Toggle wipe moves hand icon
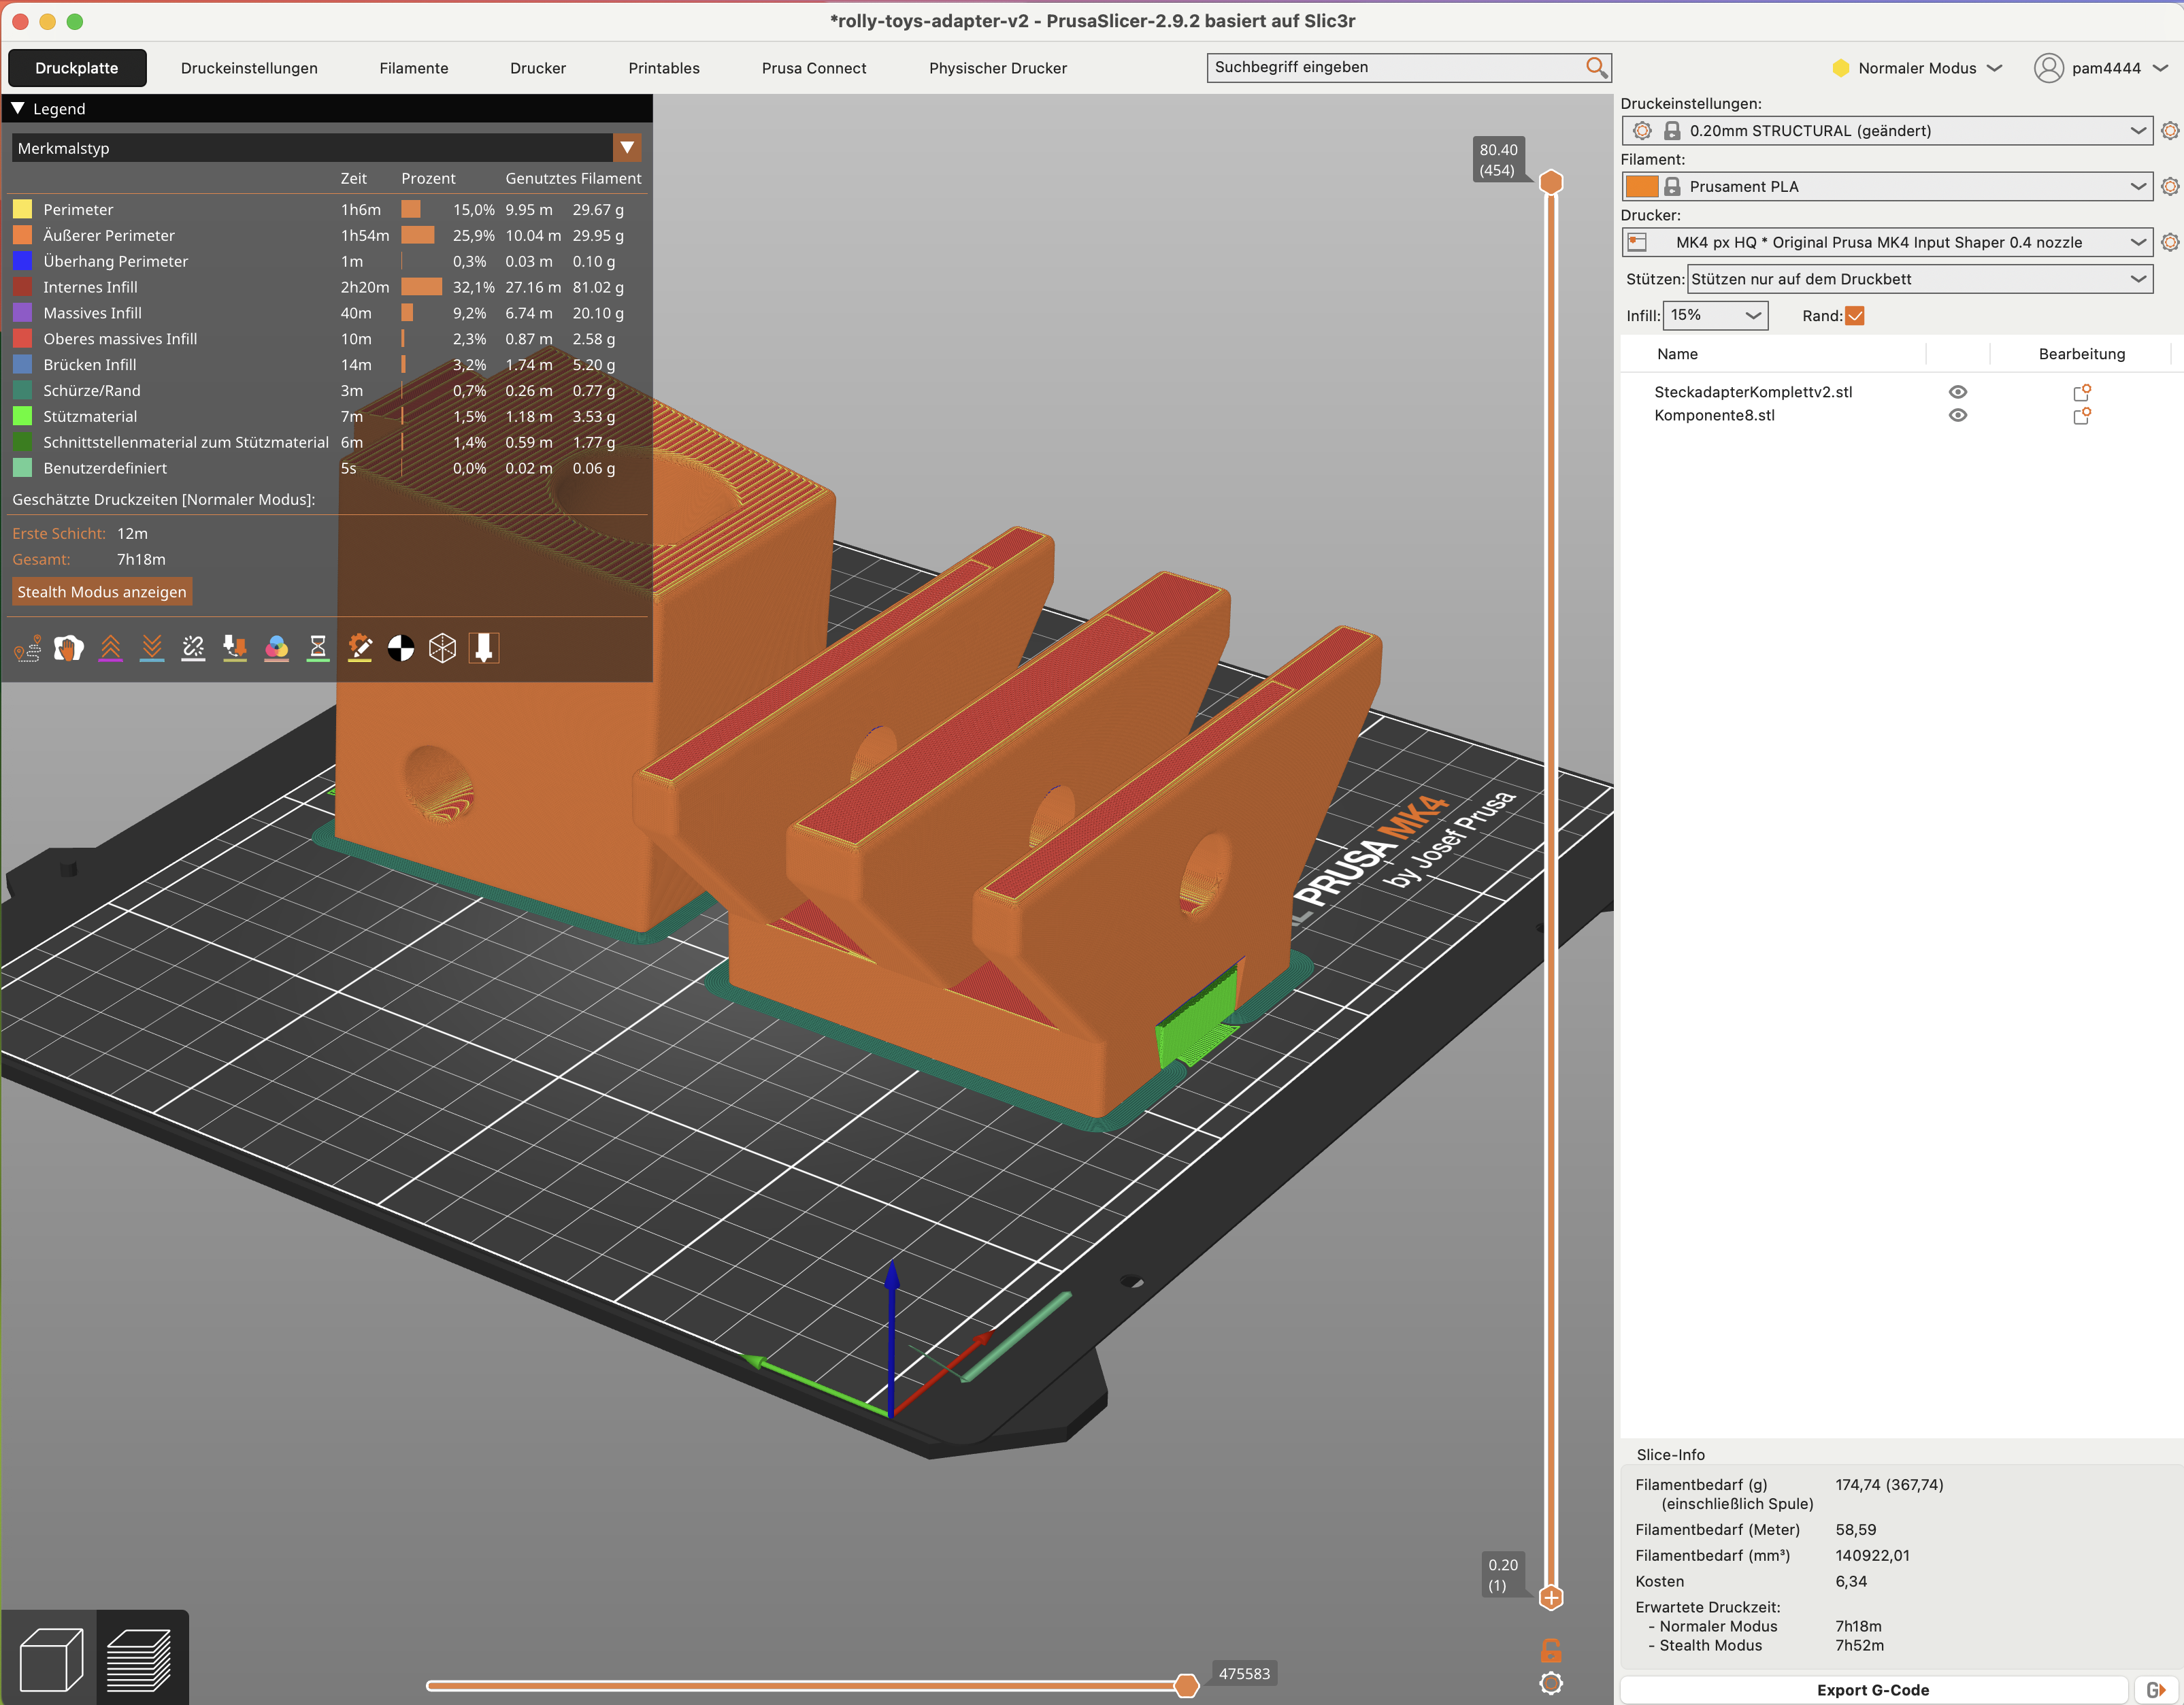 (x=69, y=649)
